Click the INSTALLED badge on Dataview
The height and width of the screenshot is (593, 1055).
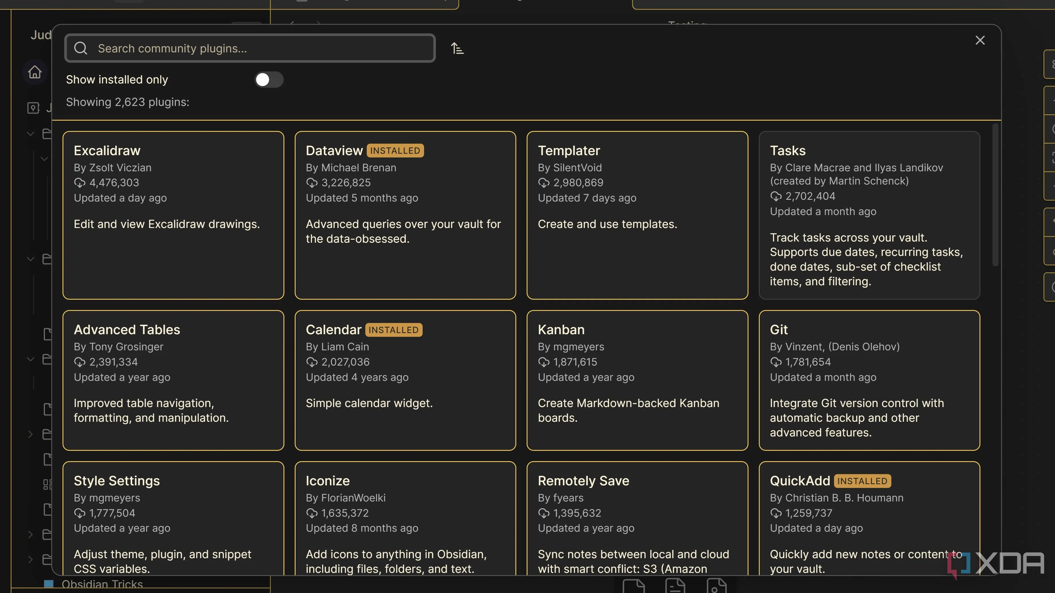click(395, 151)
